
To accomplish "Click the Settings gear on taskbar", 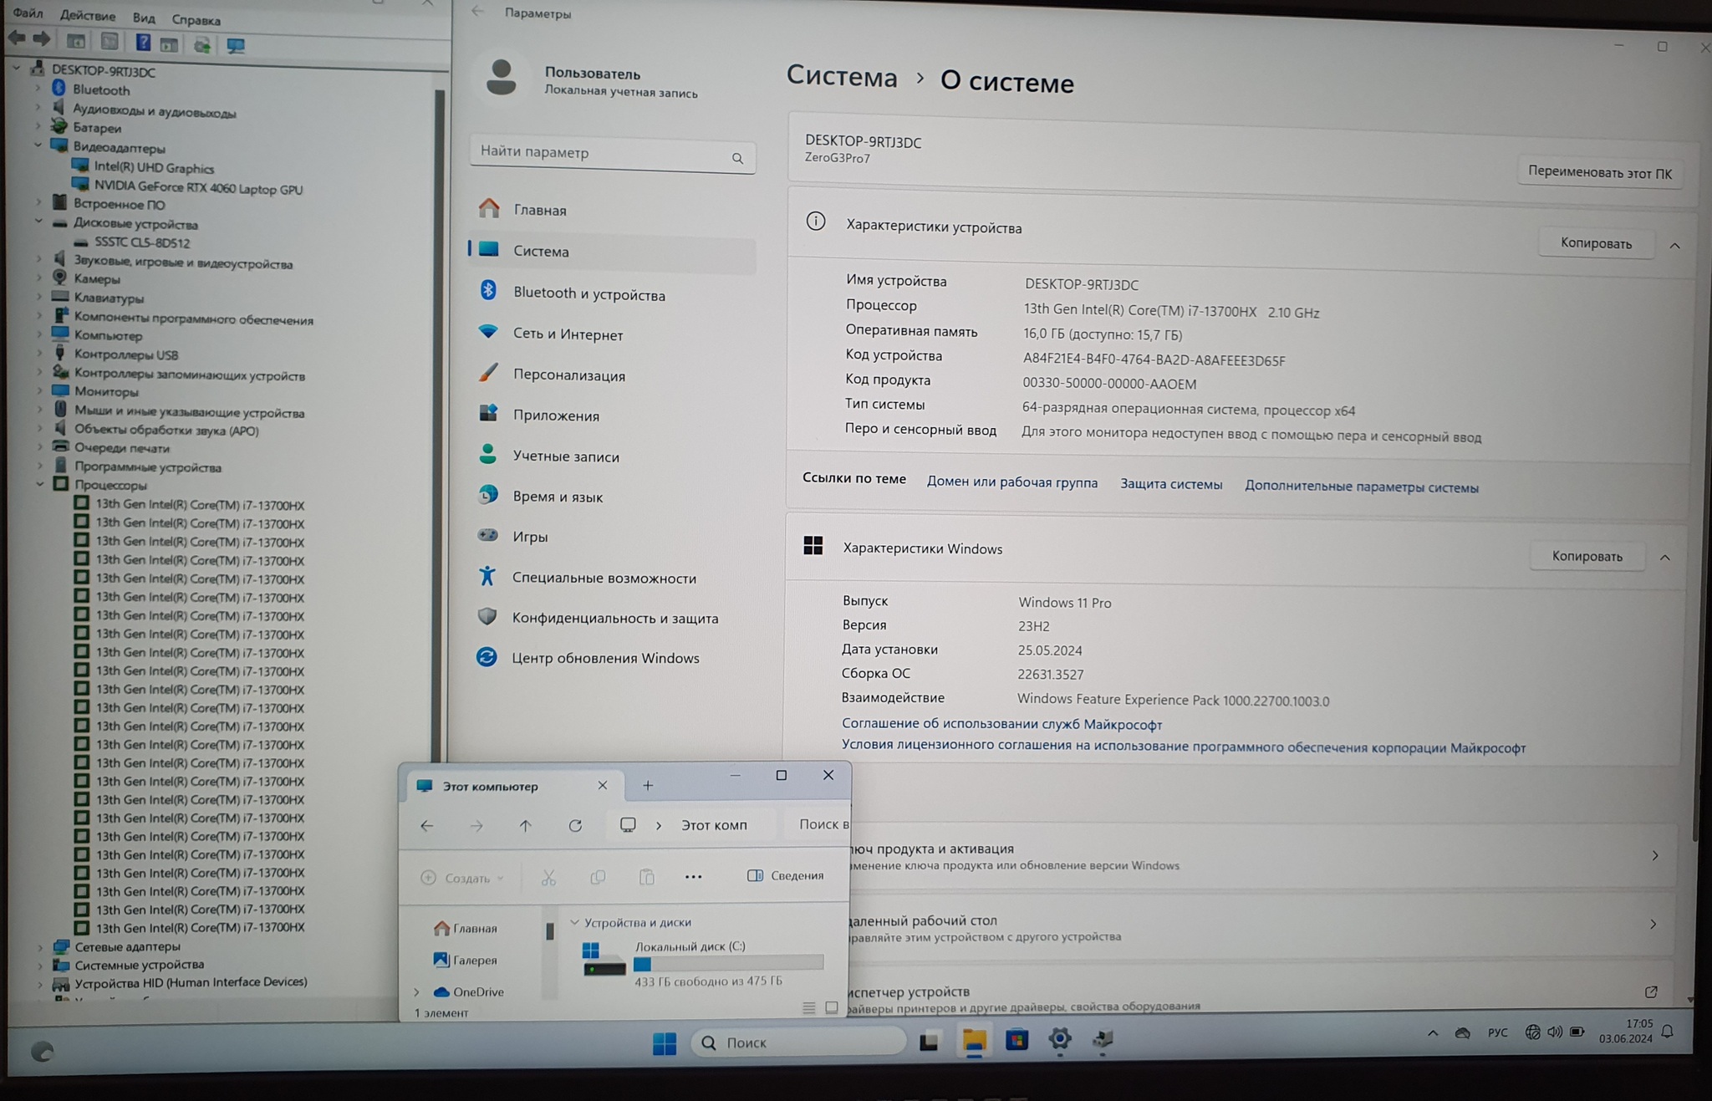I will [x=1060, y=1040].
